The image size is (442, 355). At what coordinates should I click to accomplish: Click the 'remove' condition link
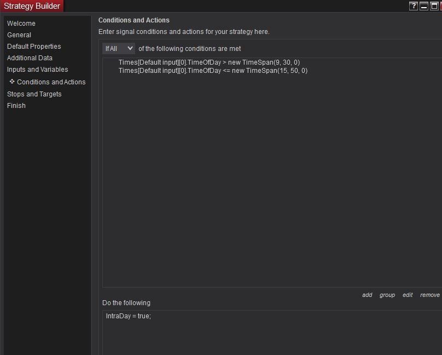click(429, 295)
